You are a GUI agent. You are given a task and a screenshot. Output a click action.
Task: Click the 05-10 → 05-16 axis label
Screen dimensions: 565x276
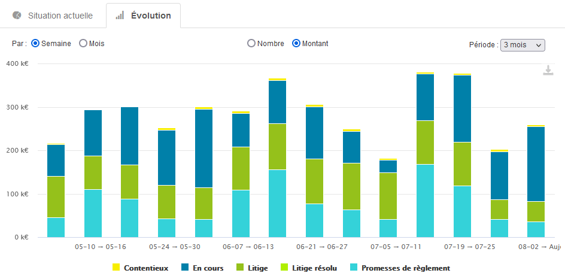click(x=100, y=246)
